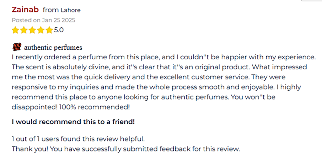Image resolution: width=322 pixels, height=160 pixels.
Task: Click the feedback submitted thank you message
Action: pyautogui.click(x=126, y=149)
